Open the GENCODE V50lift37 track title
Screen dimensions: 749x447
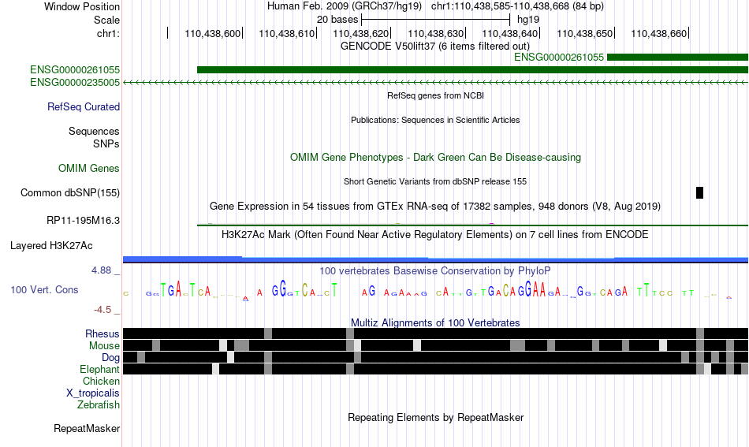434,46
